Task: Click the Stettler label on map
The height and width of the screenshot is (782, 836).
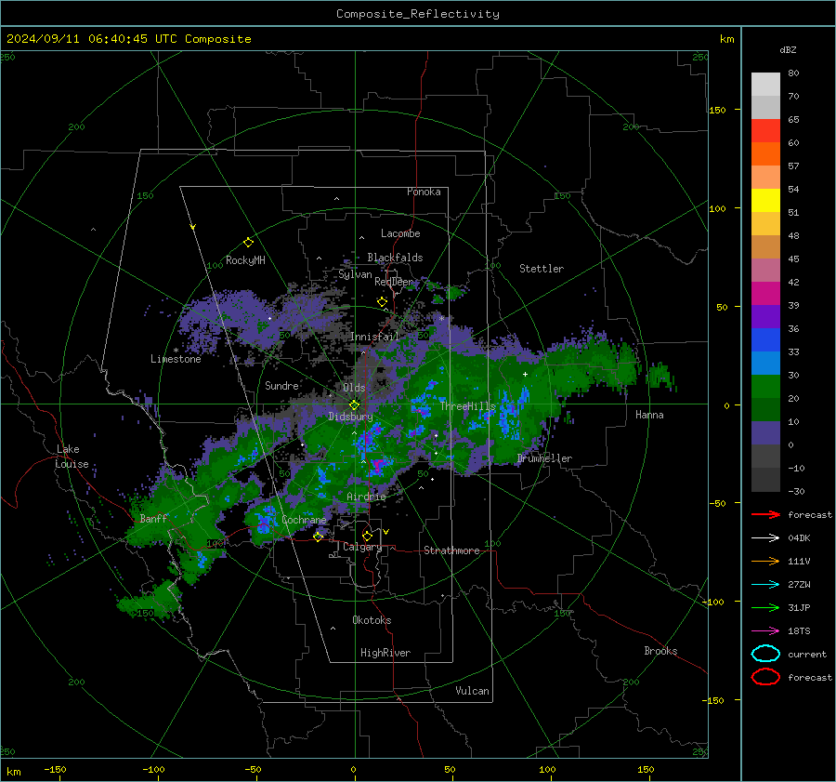Action: pyautogui.click(x=542, y=269)
